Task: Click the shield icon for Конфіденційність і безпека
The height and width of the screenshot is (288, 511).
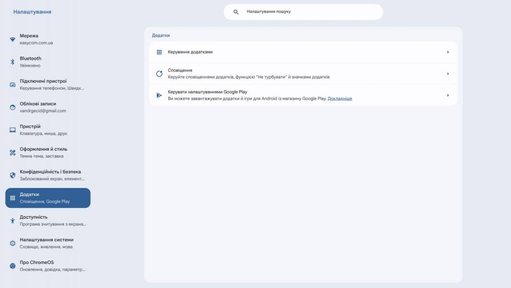Action: (x=12, y=175)
